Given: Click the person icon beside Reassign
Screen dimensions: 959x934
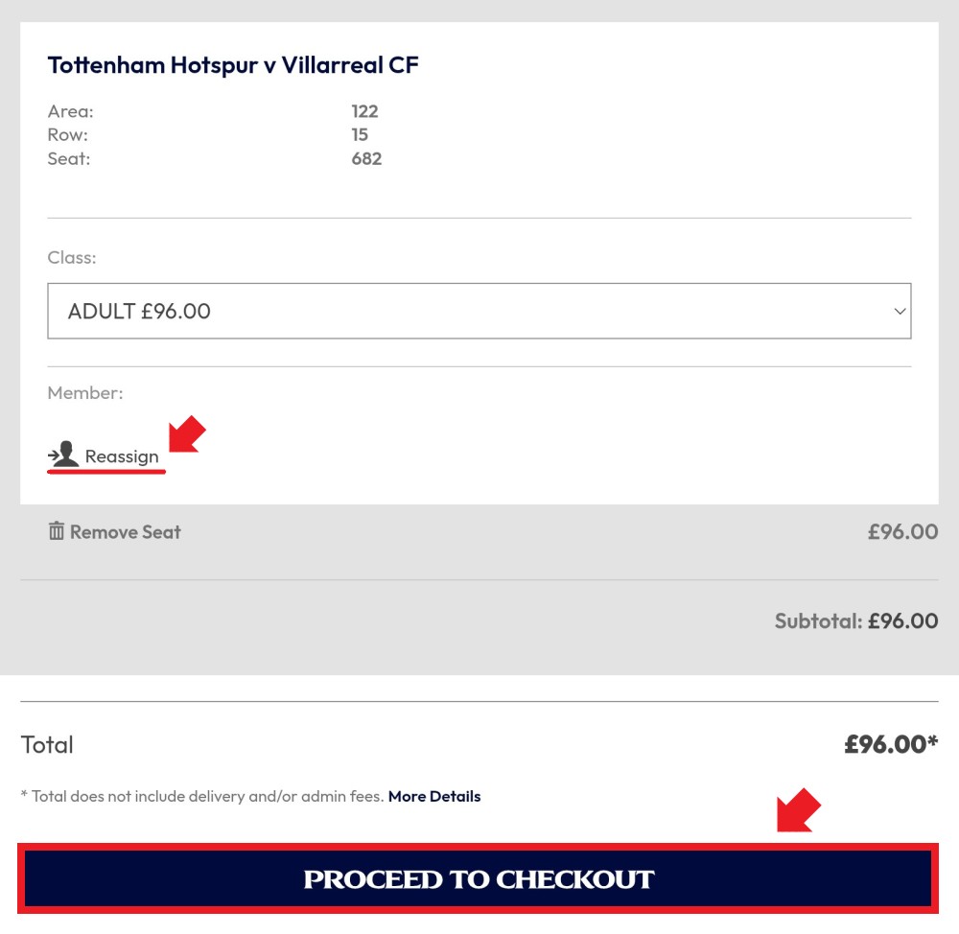Looking at the screenshot, I should point(63,455).
